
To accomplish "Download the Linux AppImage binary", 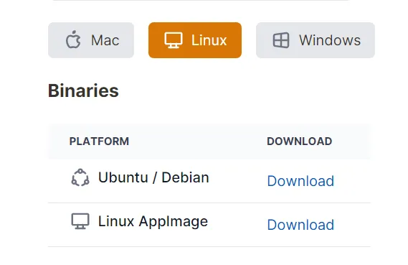I will 300,225.
